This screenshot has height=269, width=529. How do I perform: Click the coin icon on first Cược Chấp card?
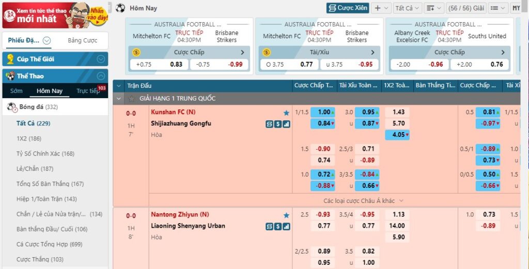click(136, 52)
